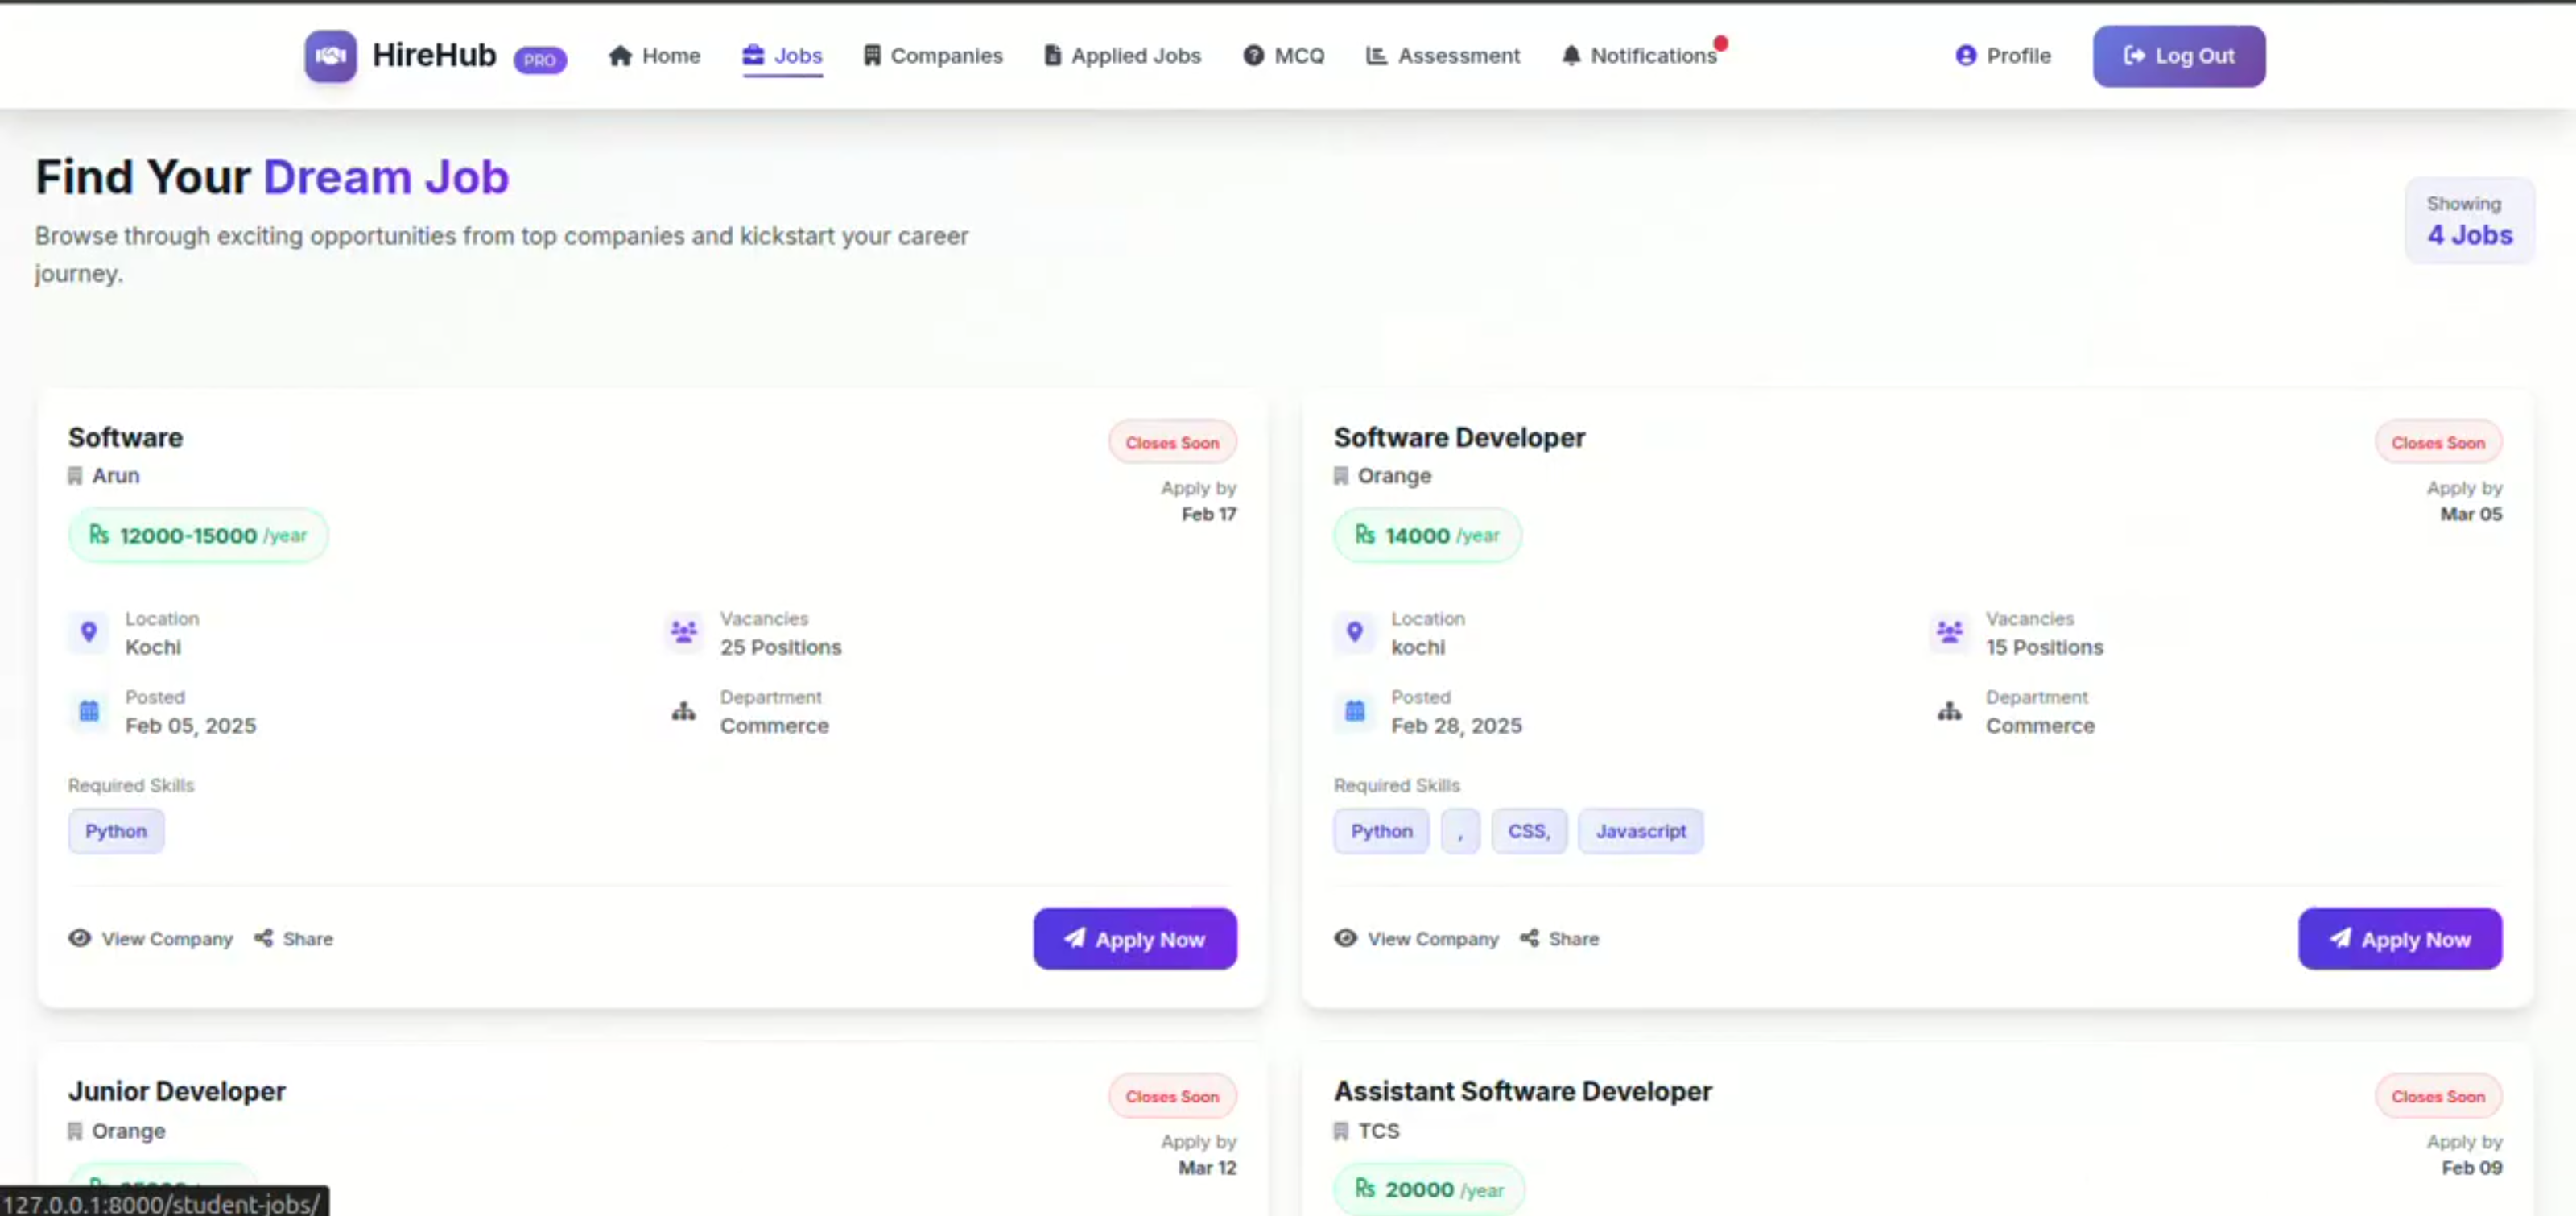Click the eye icon beside View Company for Arun

pos(80,938)
